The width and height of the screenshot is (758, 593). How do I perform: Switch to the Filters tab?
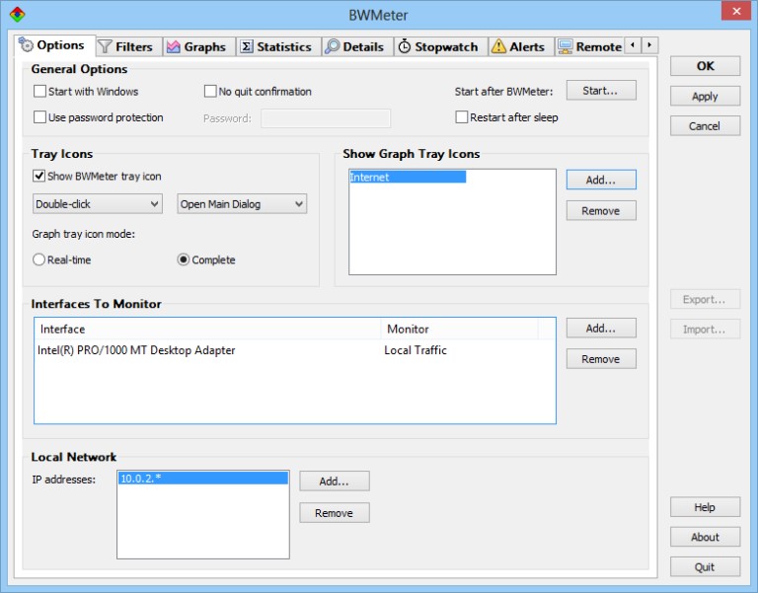click(129, 47)
